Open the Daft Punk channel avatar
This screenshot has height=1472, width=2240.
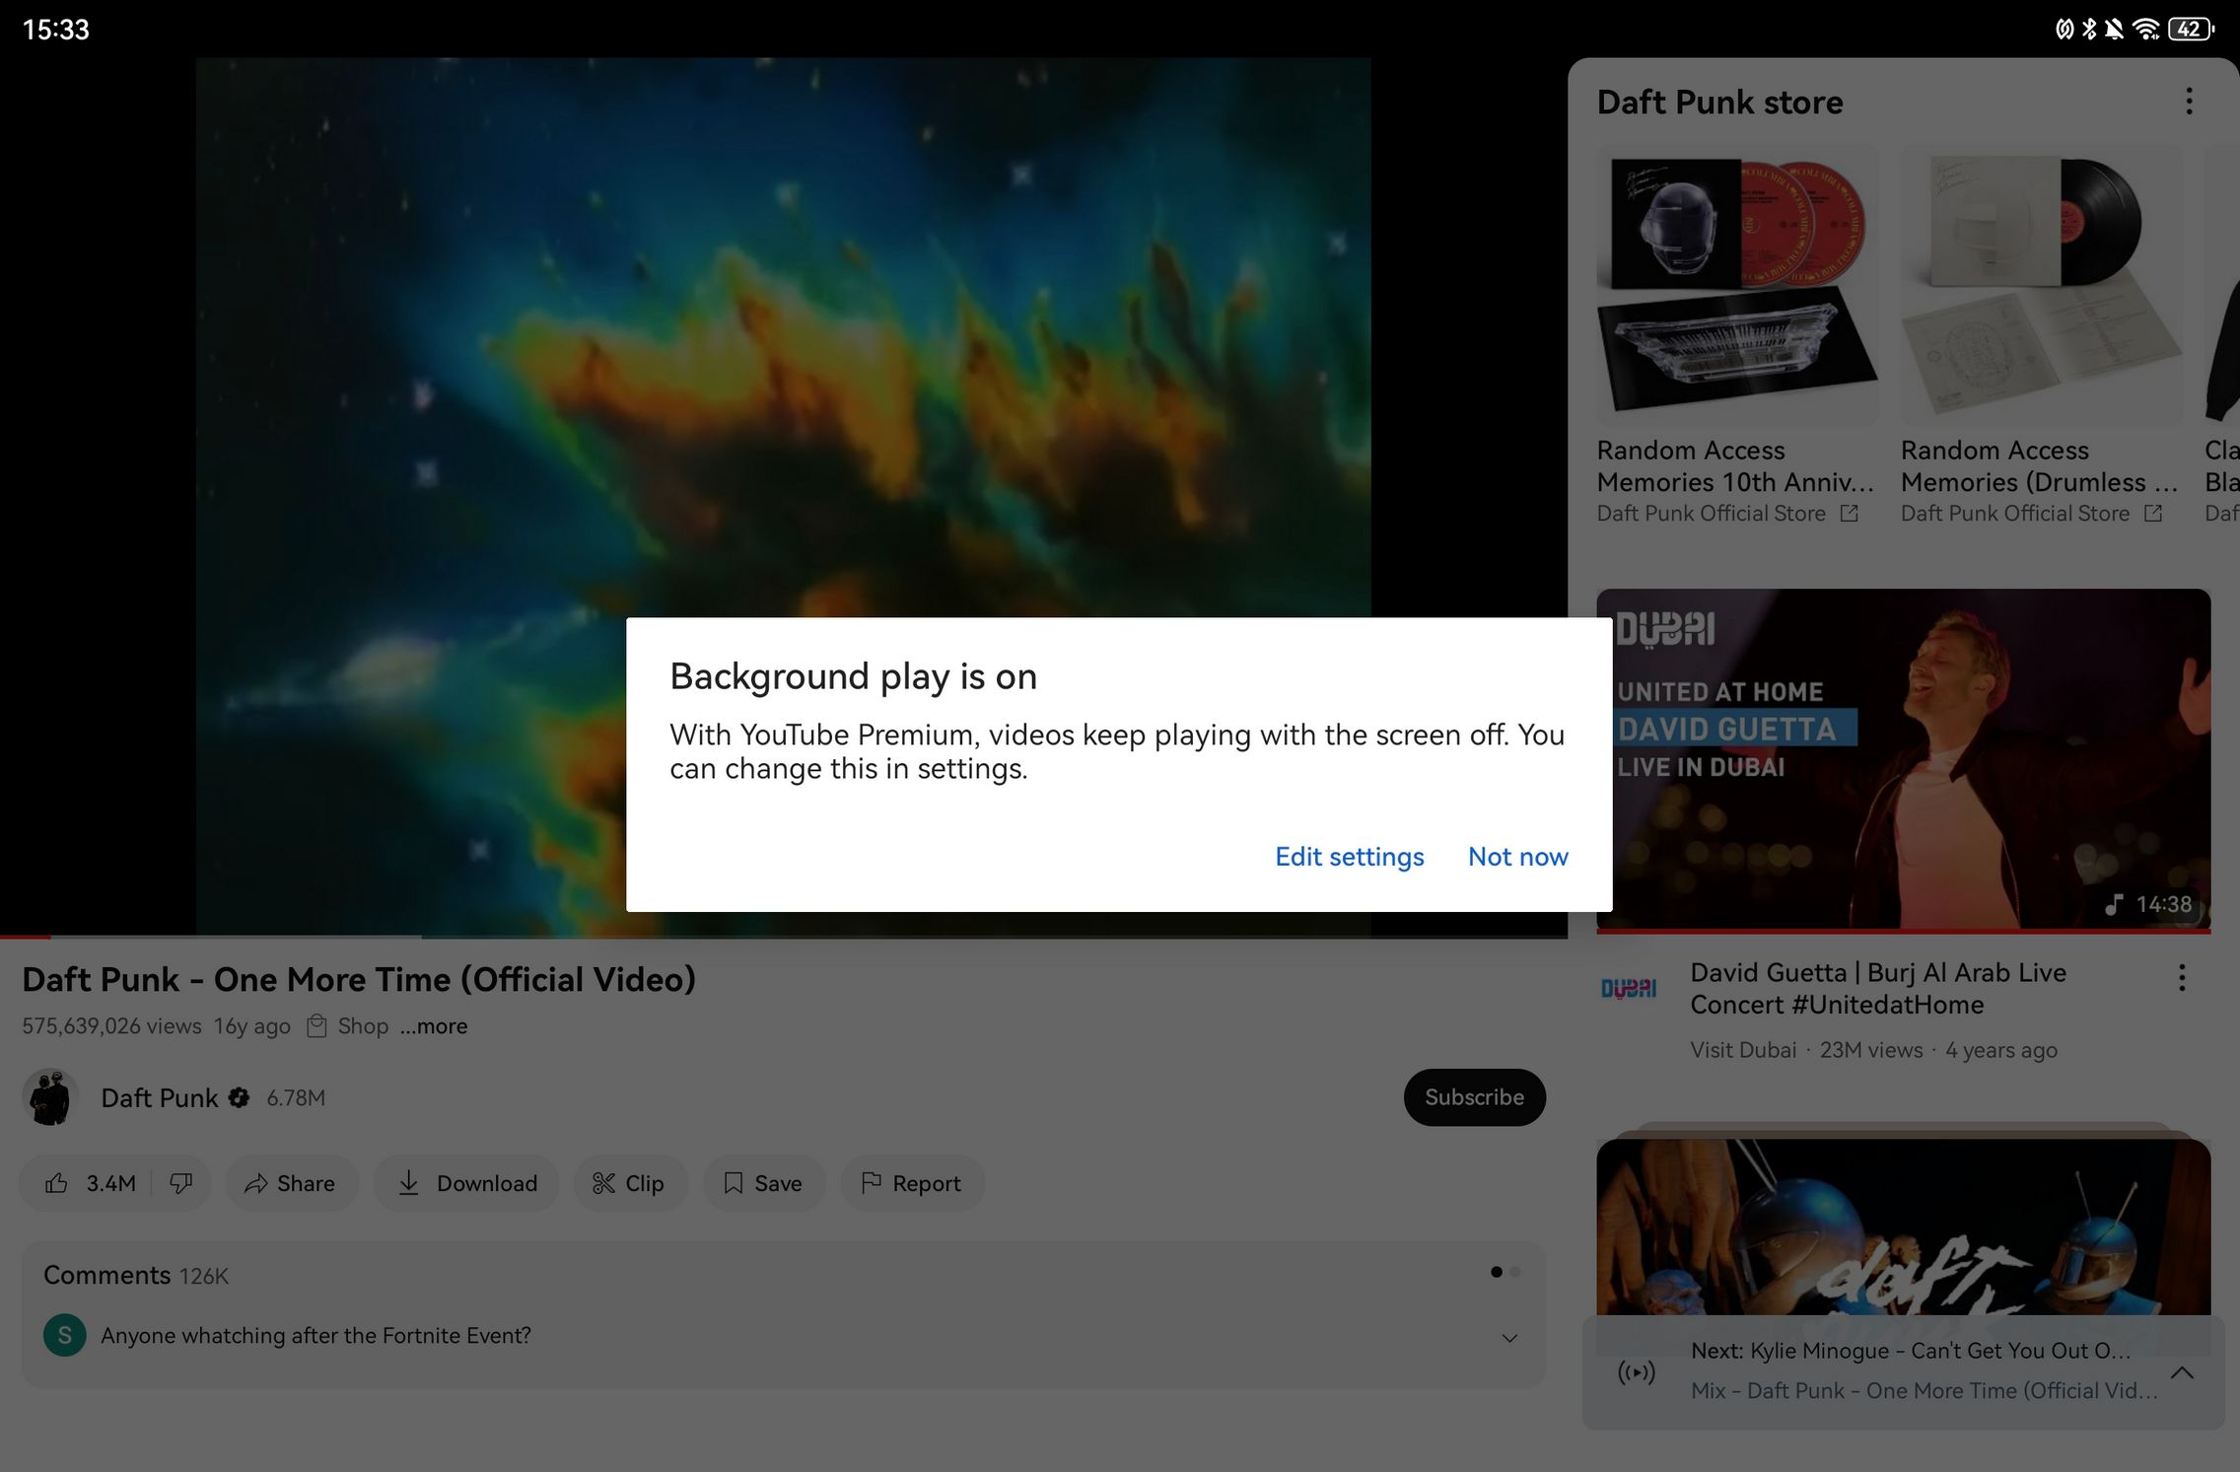(50, 1097)
